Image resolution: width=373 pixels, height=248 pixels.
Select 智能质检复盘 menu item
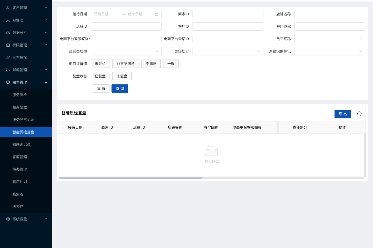click(26, 132)
